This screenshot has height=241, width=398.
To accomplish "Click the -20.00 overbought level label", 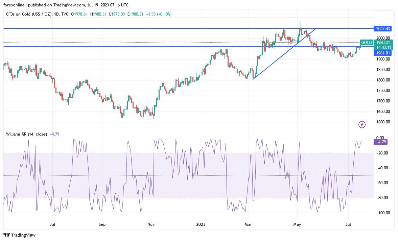I will coord(382,153).
